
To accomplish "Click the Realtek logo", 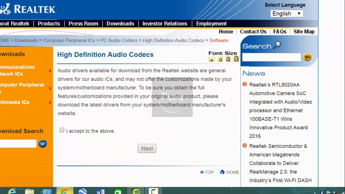I will tap(27, 9).
